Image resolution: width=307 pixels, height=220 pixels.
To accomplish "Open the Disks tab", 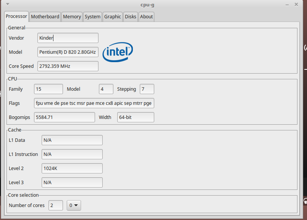I will (x=130, y=17).
